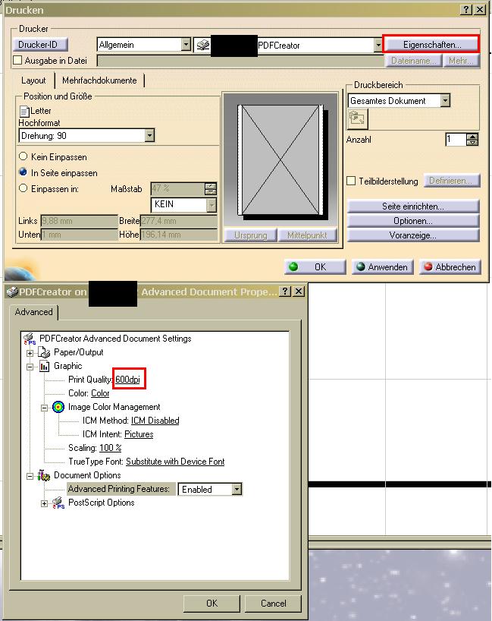Select the In Seite einpassen radio button
Screen dimensions: 492x621
point(23,172)
